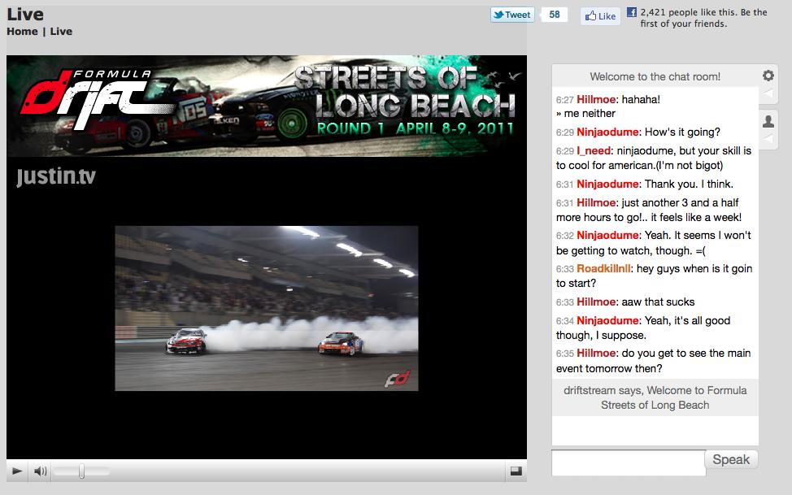Screen dimensions: 792x495
Task: Expand the arrow beneath the person icon
Action: coord(768,138)
